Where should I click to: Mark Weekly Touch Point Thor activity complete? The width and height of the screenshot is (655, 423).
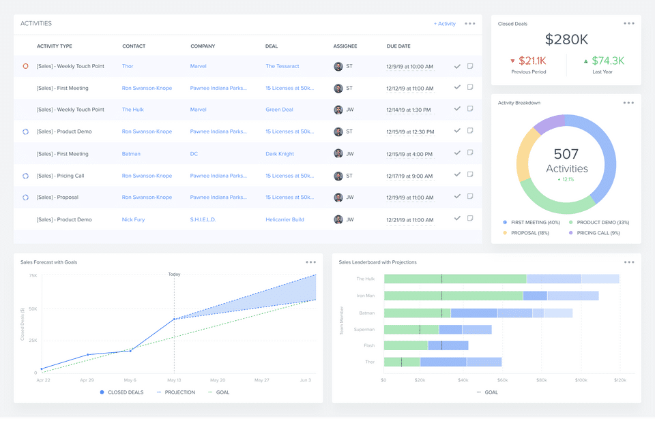pyautogui.click(x=457, y=66)
